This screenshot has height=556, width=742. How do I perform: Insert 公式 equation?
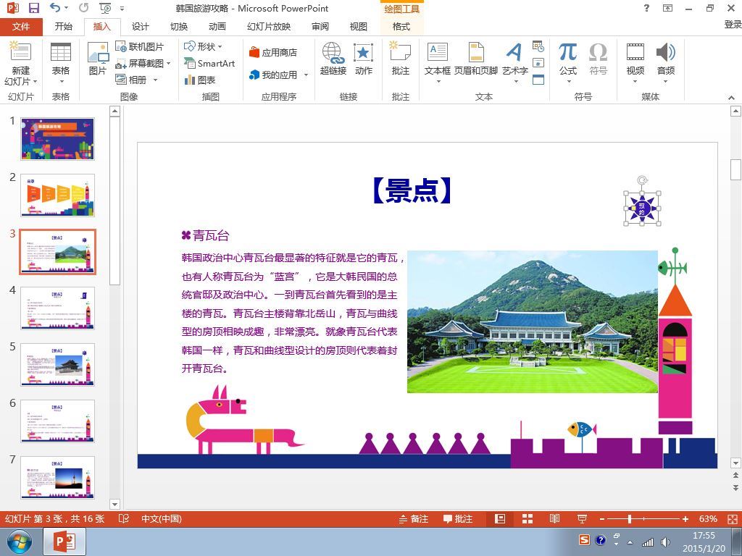(567, 59)
